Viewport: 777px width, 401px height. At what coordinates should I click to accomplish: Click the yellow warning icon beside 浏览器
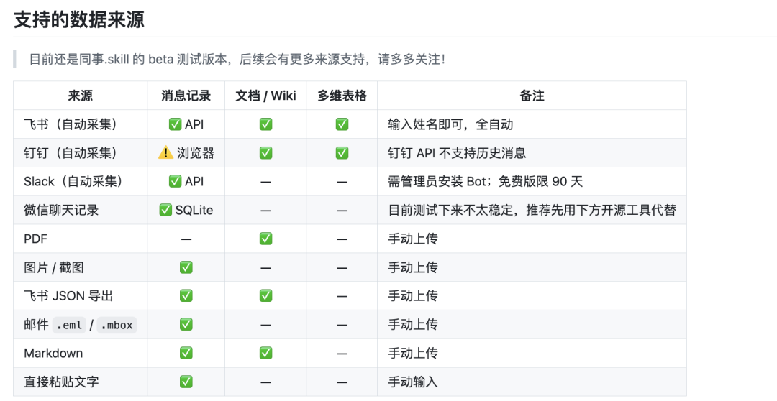pos(165,152)
